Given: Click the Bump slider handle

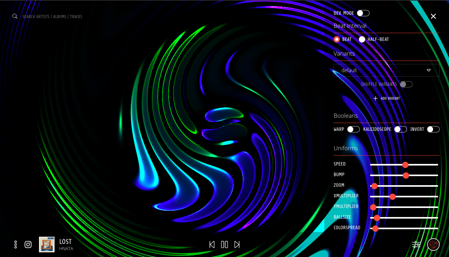Looking at the screenshot, I should click(x=406, y=175).
